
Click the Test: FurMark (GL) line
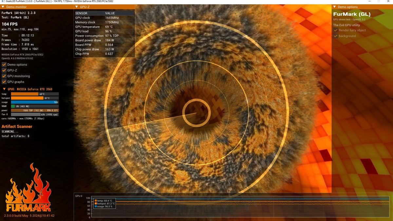pos(15,17)
